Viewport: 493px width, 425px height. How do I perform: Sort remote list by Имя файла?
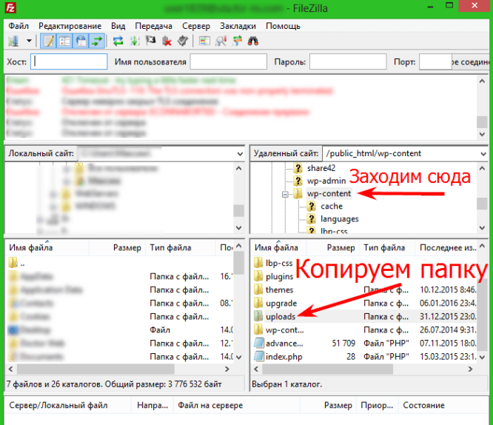(276, 248)
